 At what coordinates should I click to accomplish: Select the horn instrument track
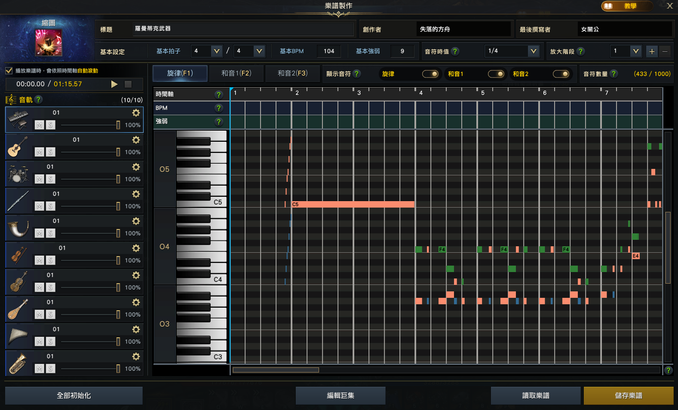(18, 228)
